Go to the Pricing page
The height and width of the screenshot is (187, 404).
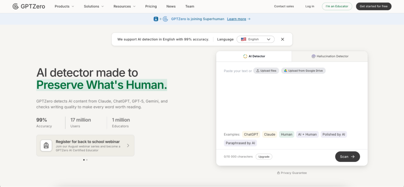coord(151,6)
